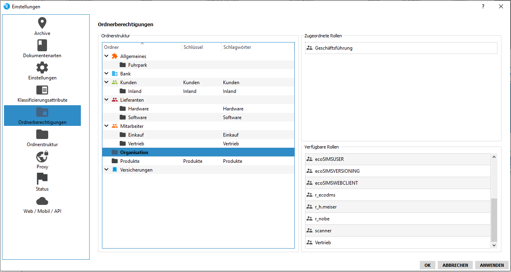Collapse the Kunden tree node
This screenshot has height=272, width=511.
pyautogui.click(x=106, y=83)
